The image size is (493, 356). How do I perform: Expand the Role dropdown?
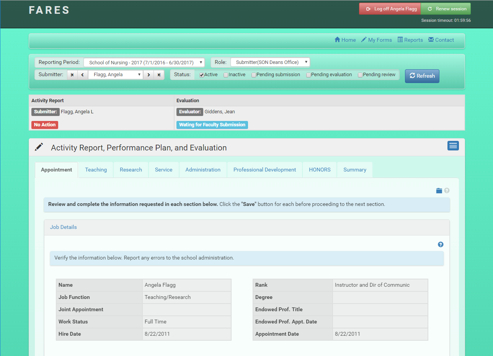(270, 62)
